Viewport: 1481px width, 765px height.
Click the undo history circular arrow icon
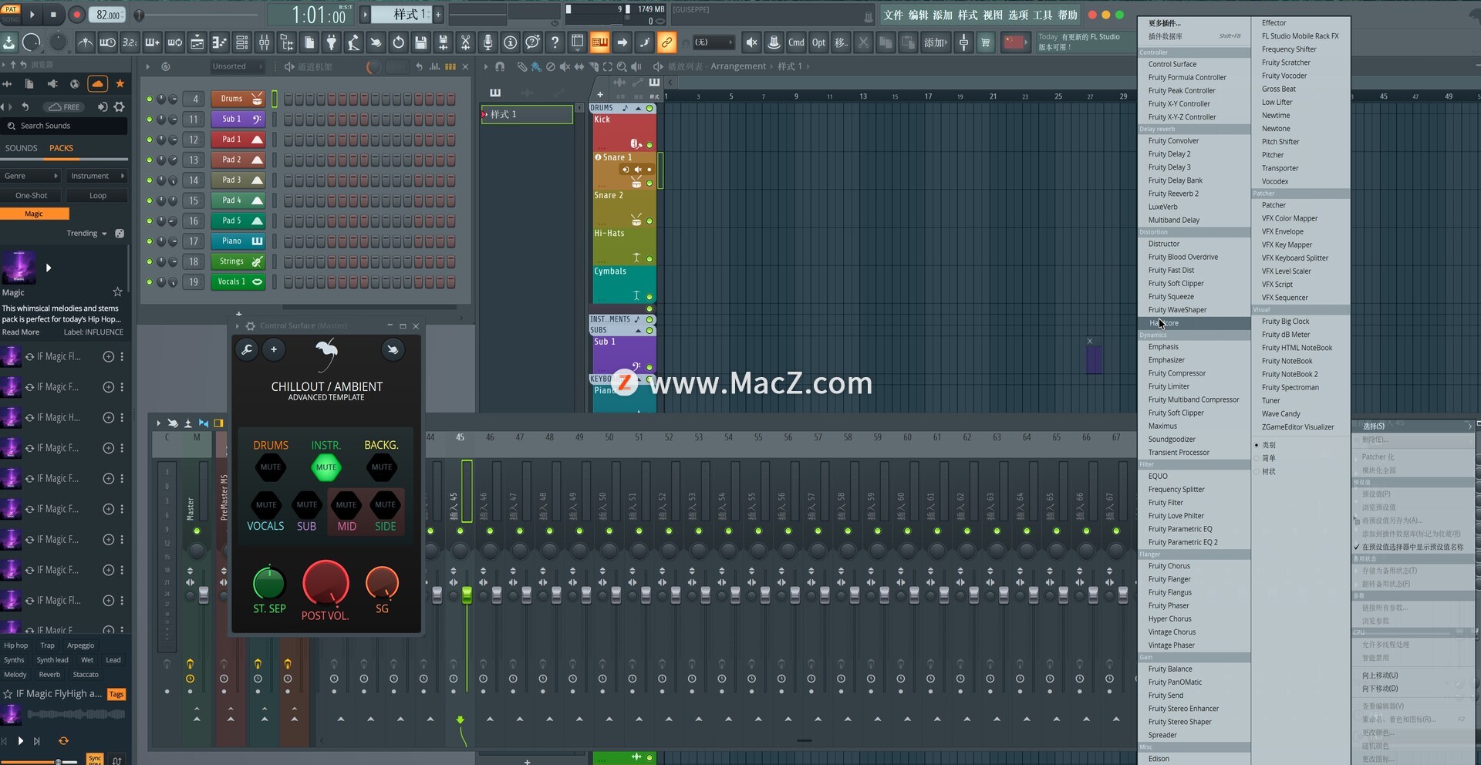pos(398,42)
